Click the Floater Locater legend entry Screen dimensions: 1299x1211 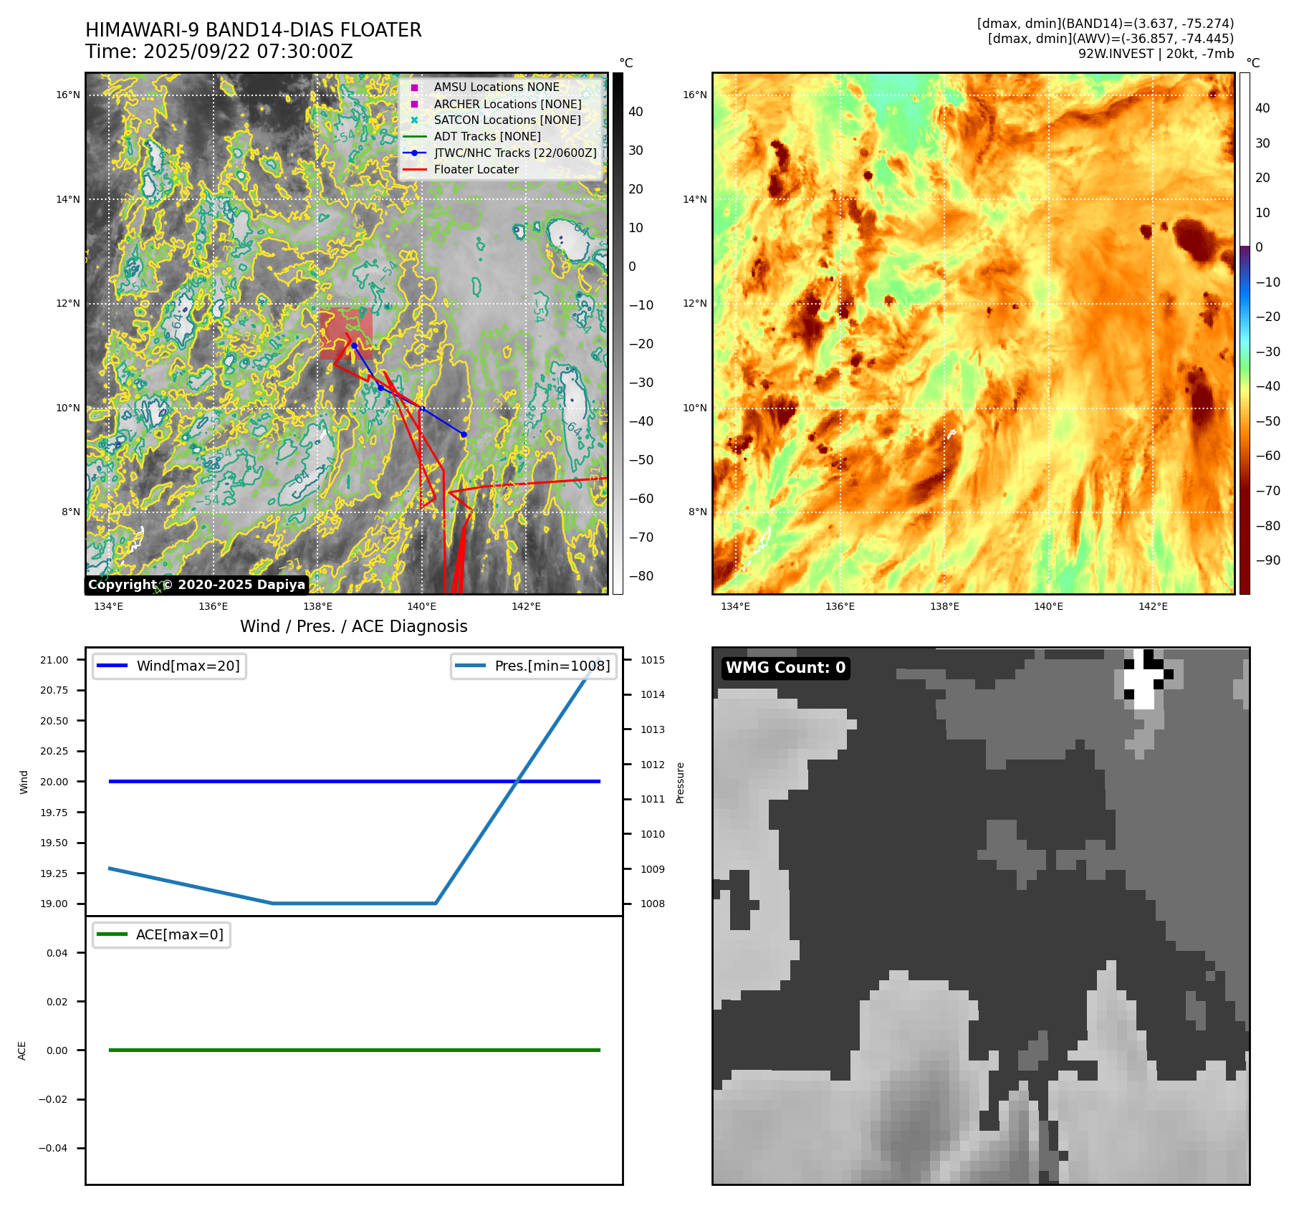[x=476, y=170]
